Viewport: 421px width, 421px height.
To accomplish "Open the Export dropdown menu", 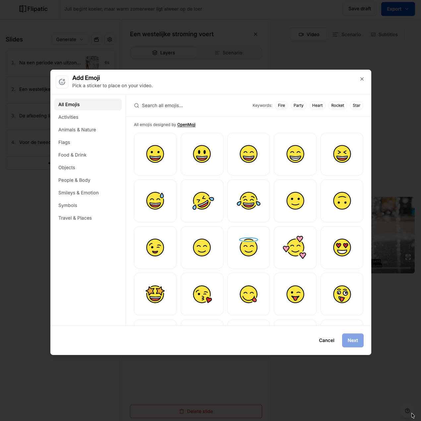I will [x=398, y=9].
